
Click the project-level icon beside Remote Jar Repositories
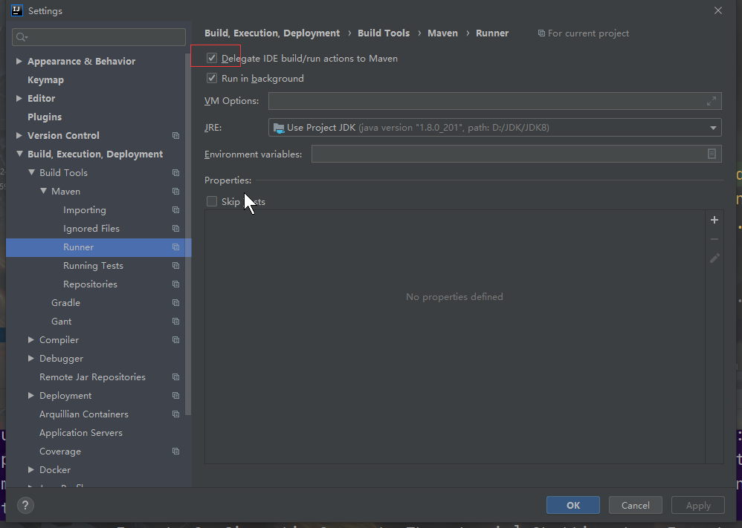176,377
